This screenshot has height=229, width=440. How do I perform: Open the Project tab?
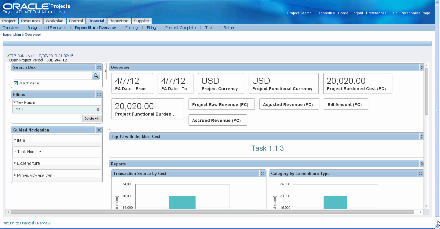9,21
